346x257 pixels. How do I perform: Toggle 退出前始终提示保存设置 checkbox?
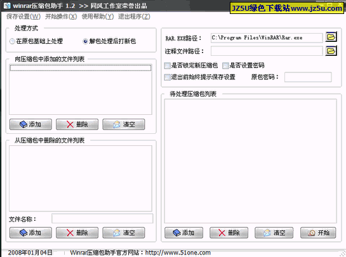tap(200, 77)
